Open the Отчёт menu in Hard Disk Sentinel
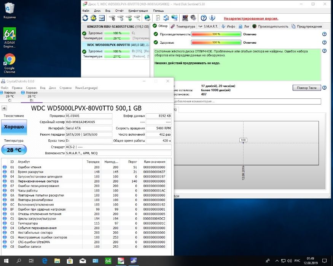Viewport: 333px width, 266px height. click(119, 11)
